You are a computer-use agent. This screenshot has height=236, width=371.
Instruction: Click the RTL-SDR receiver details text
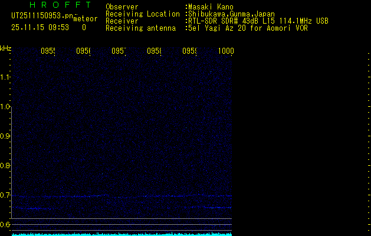257,21
